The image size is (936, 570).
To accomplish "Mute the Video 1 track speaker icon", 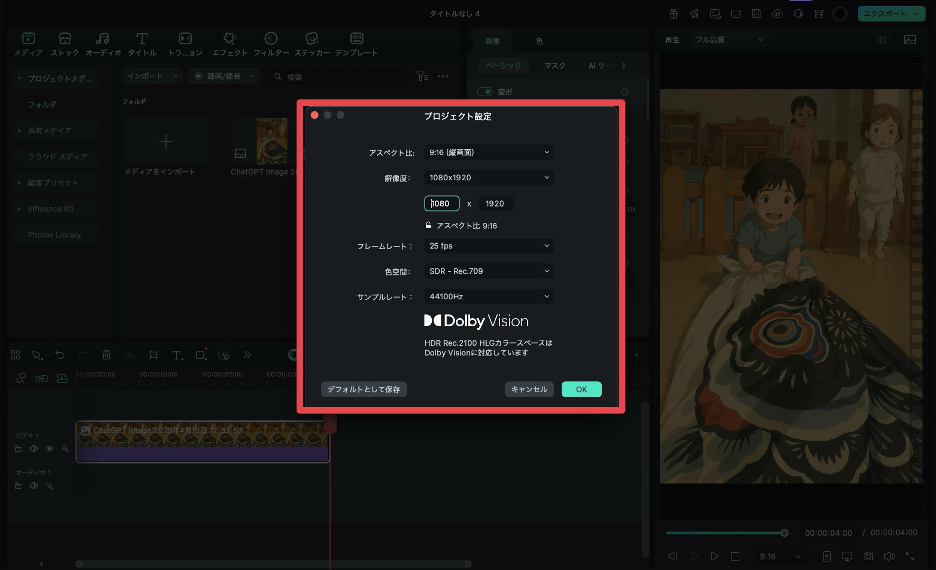I will pyautogui.click(x=34, y=448).
